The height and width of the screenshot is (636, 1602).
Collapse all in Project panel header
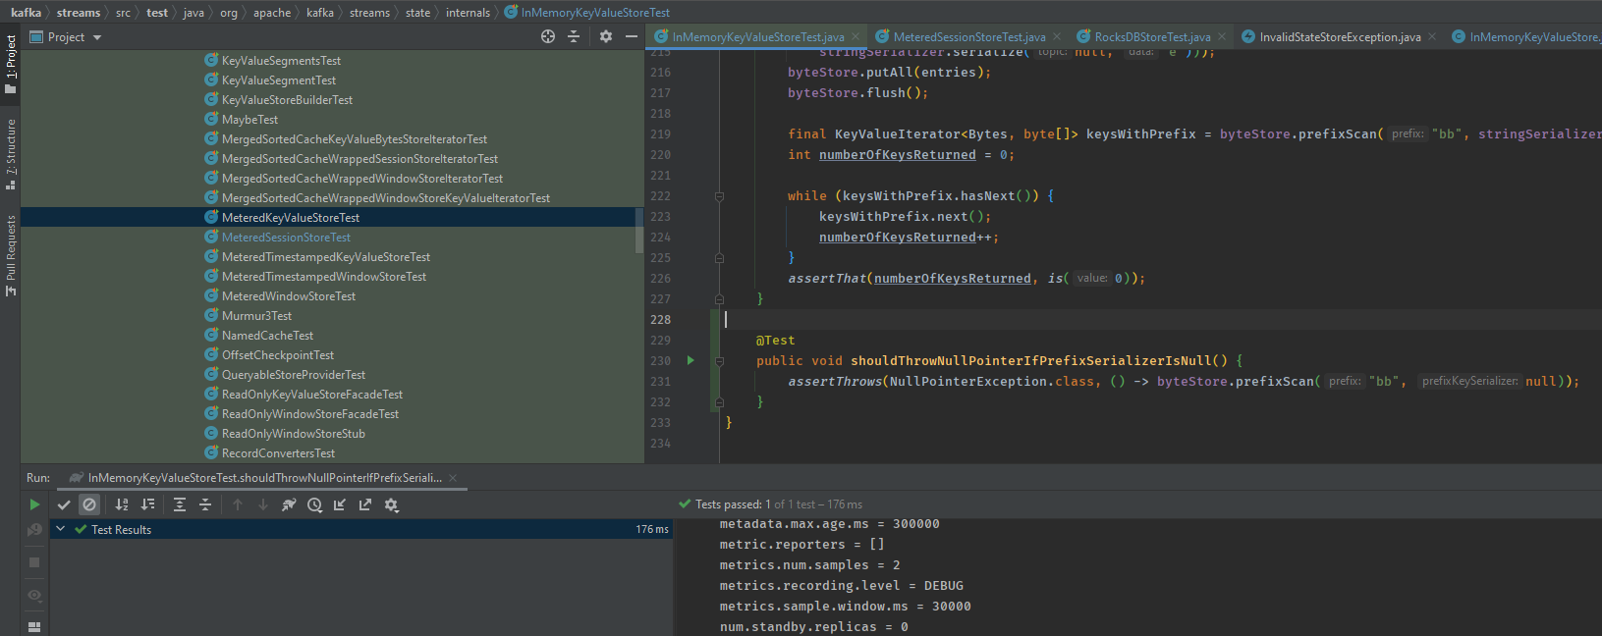click(574, 36)
